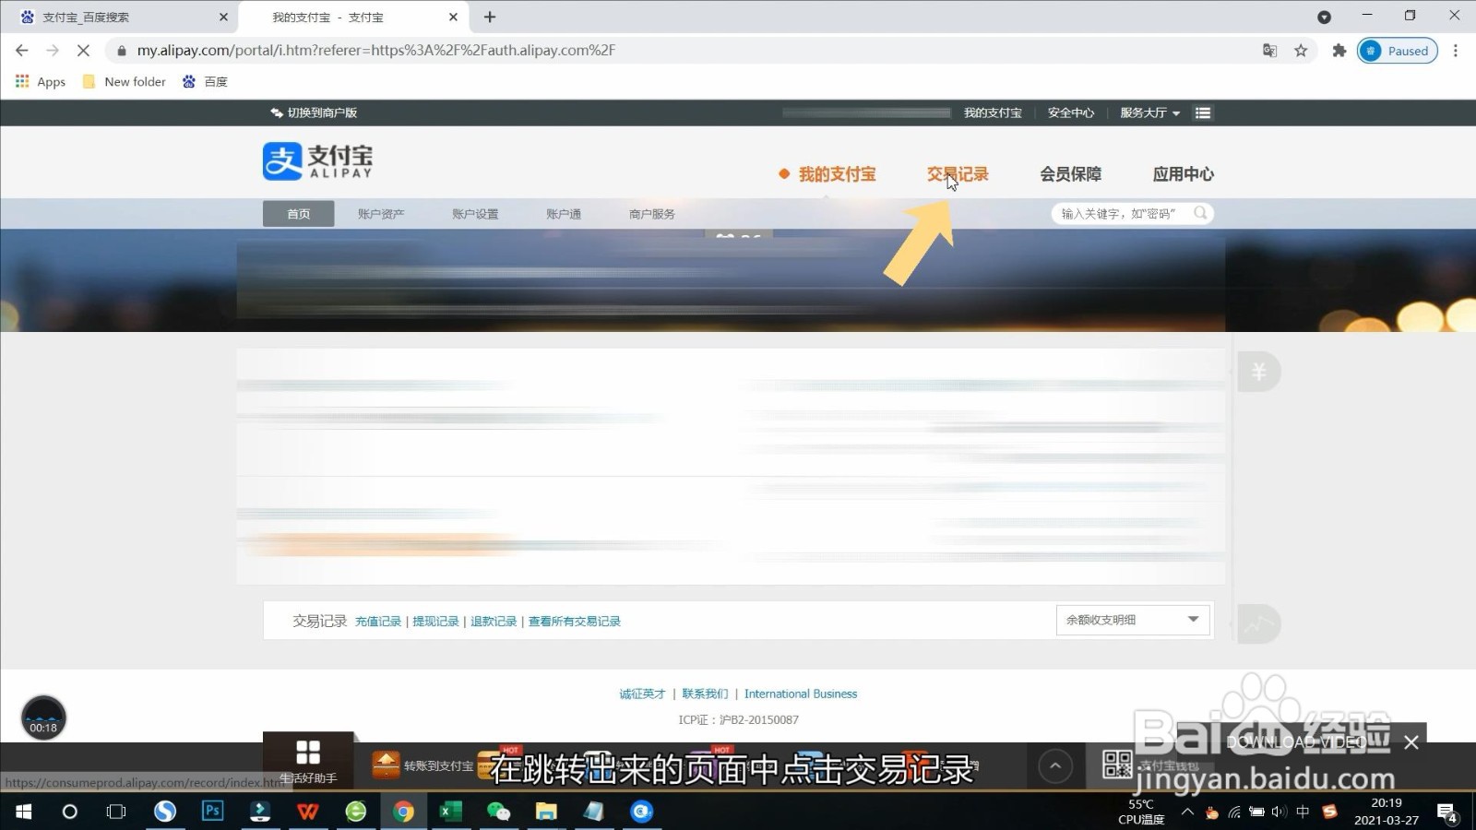The width and height of the screenshot is (1476, 830).
Task: Click 切换到商户版 link
Action: (x=314, y=113)
